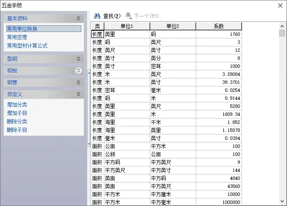Click the 单位2 column header
287x206 pixels.
173,26
